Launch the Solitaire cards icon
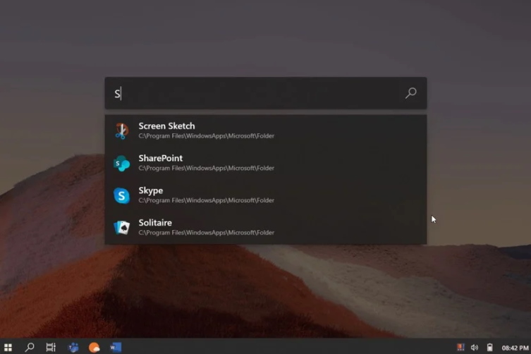The image size is (531, 354). tap(121, 228)
